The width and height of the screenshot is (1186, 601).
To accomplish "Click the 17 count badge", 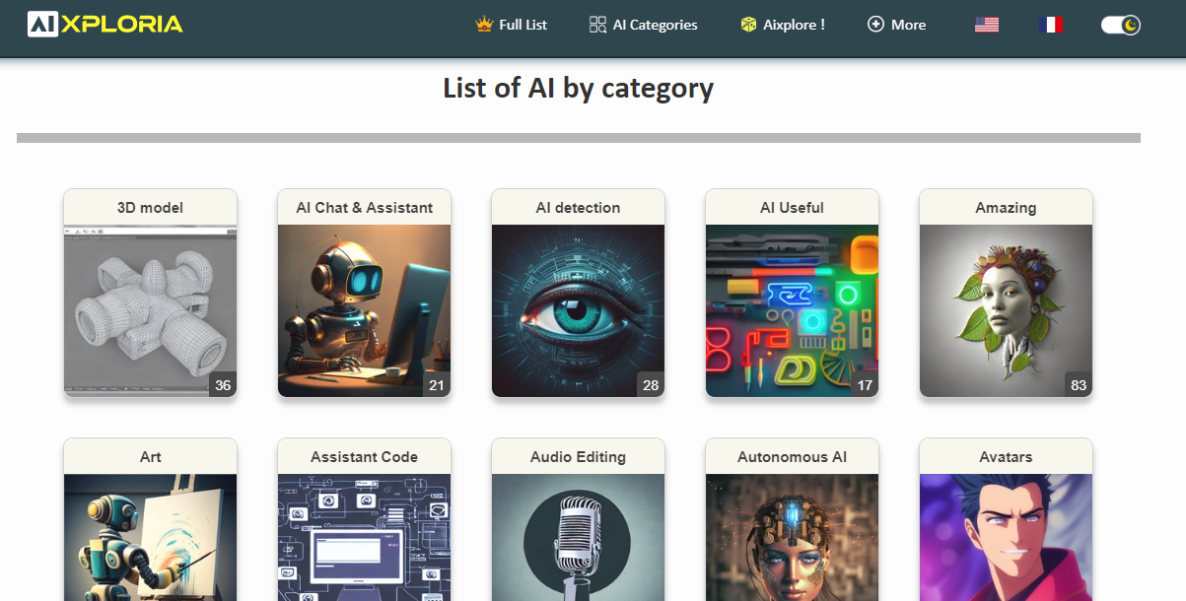I will coord(865,385).
